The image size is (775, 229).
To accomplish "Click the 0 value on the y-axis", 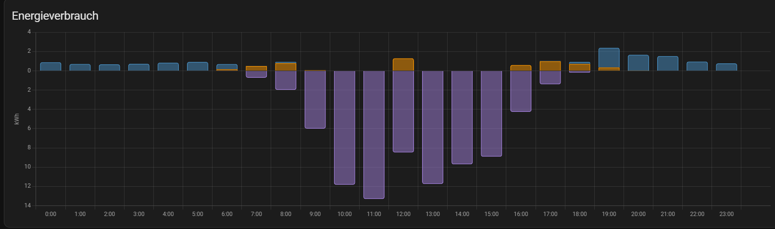I will click(29, 71).
